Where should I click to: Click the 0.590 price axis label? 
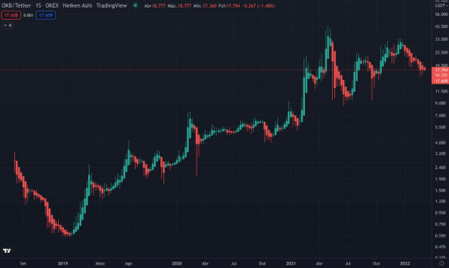point(440,236)
